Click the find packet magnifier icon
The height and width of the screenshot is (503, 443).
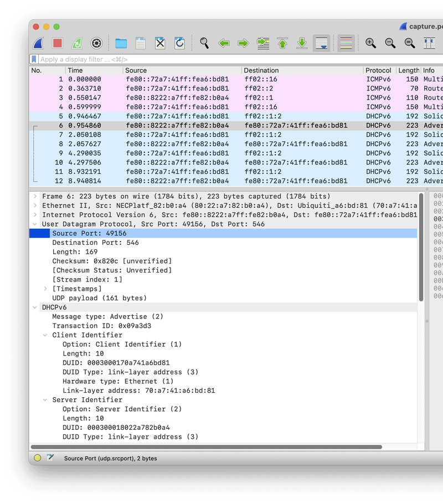tap(204, 43)
